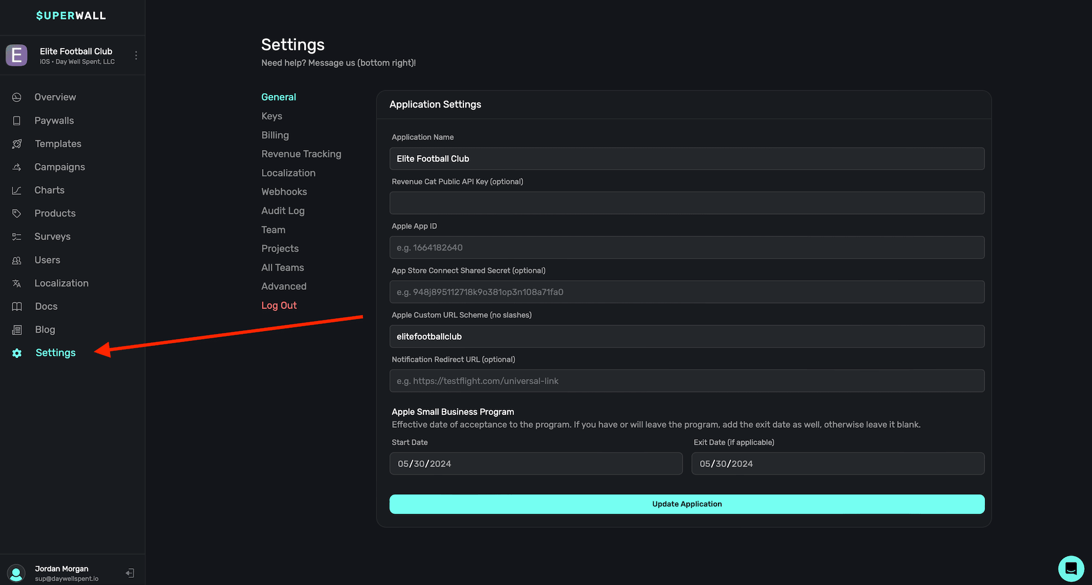The height and width of the screenshot is (585, 1092).
Task: Click the Templates rocket icon
Action: (x=17, y=144)
